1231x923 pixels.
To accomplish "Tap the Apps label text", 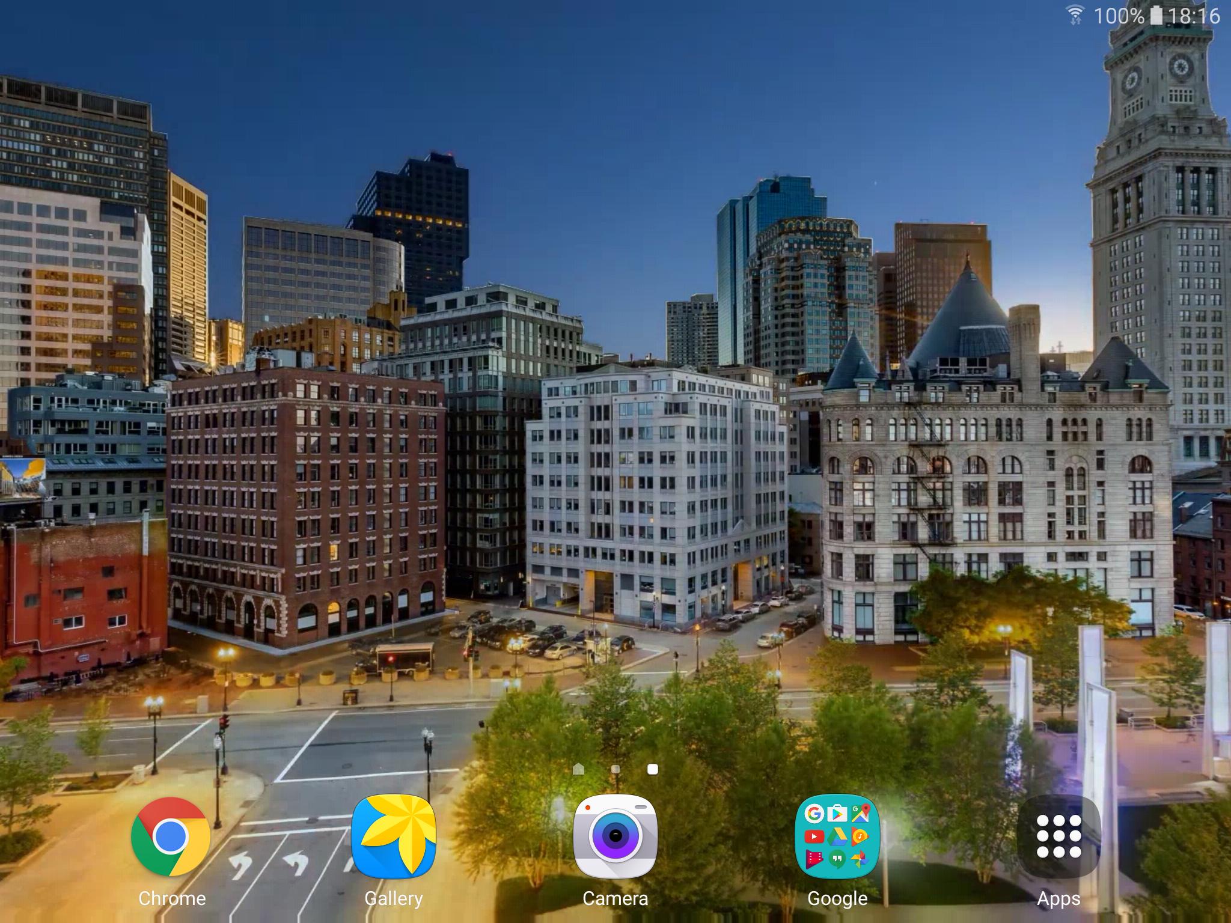I will tap(1059, 900).
